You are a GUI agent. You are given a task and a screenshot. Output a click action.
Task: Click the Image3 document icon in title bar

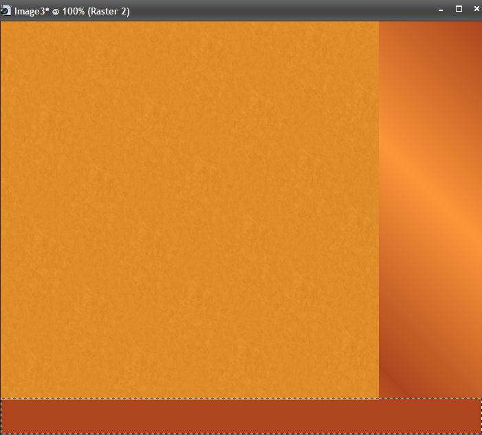pos(6,11)
